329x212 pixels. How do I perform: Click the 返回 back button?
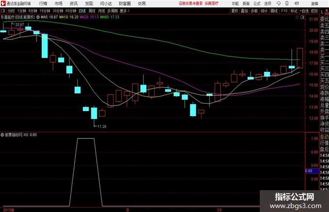314,11
